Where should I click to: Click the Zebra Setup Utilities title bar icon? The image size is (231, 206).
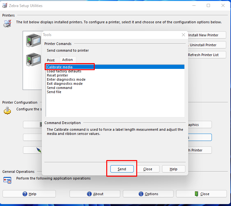click(5, 5)
